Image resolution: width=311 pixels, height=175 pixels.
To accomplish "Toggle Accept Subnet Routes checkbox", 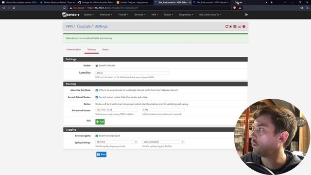I will tap(97, 97).
